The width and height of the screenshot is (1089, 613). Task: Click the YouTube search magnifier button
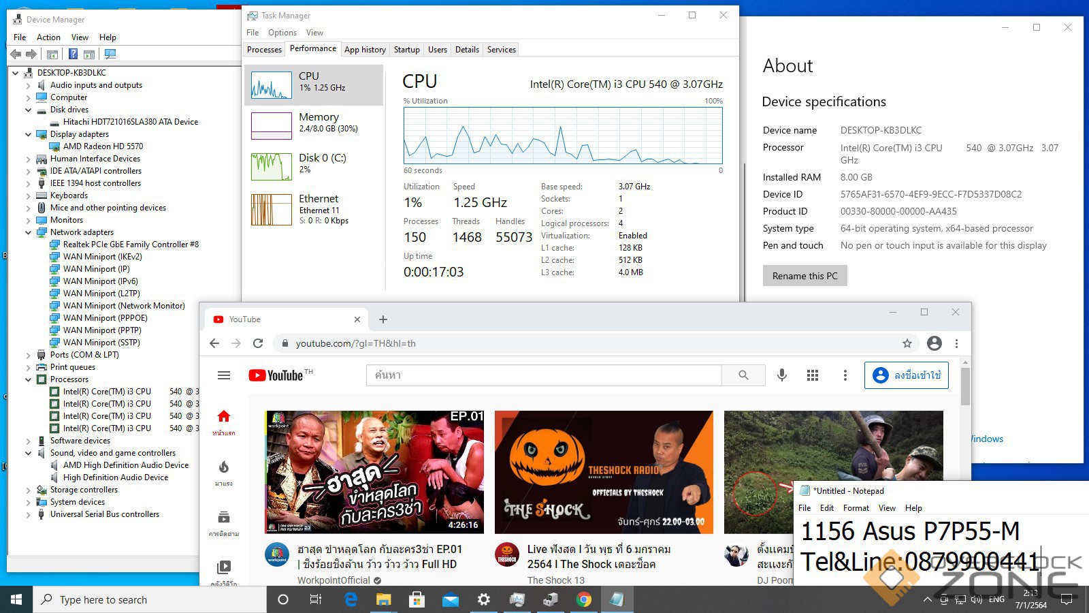click(743, 375)
